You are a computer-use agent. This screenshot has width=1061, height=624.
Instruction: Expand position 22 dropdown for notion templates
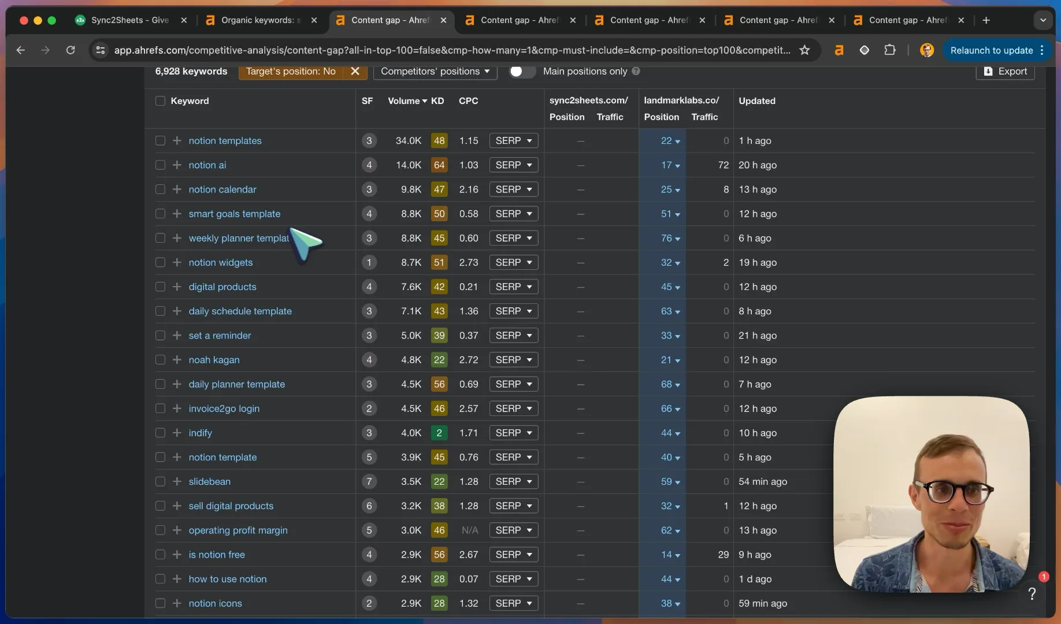670,141
